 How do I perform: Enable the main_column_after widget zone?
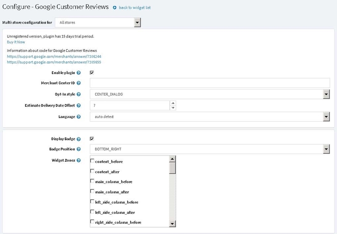coord(92,191)
